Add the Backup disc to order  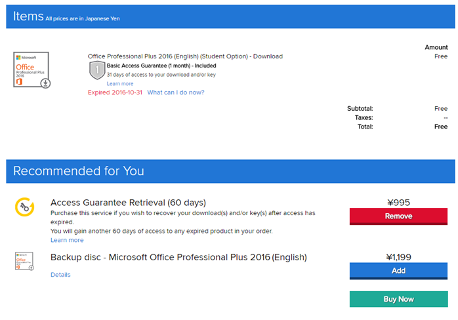[398, 271]
